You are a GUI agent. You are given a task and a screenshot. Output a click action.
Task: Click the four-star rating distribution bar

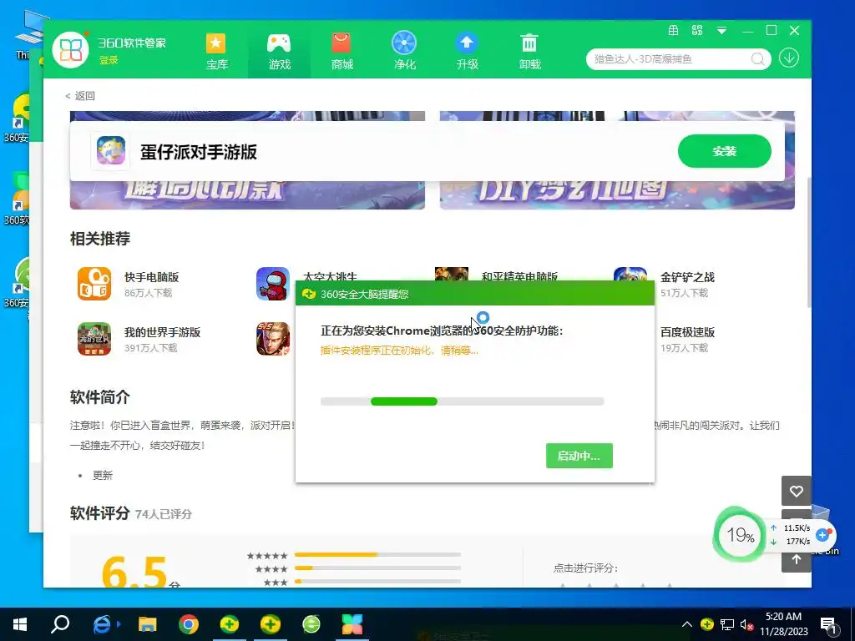377,568
